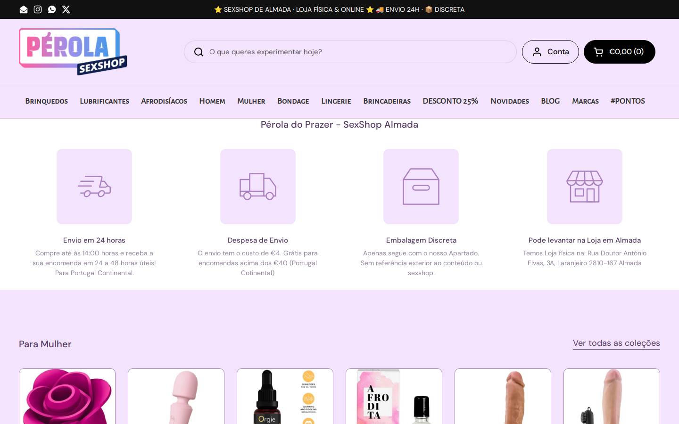Viewport: 679px width, 424px height.
Task: Open the pink wand massager product thumbnail
Action: point(176,396)
